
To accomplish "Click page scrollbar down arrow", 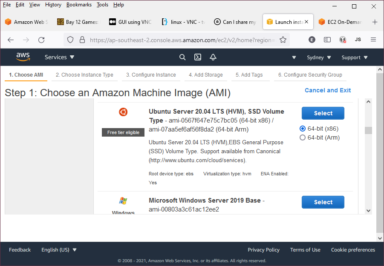I will (x=380, y=238).
